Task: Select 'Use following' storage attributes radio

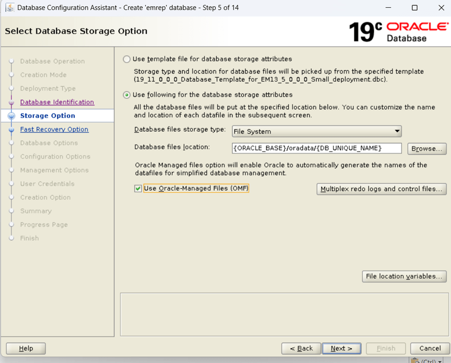Action: (127, 95)
